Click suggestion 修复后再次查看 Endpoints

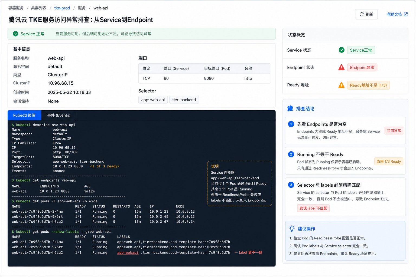point(333,254)
